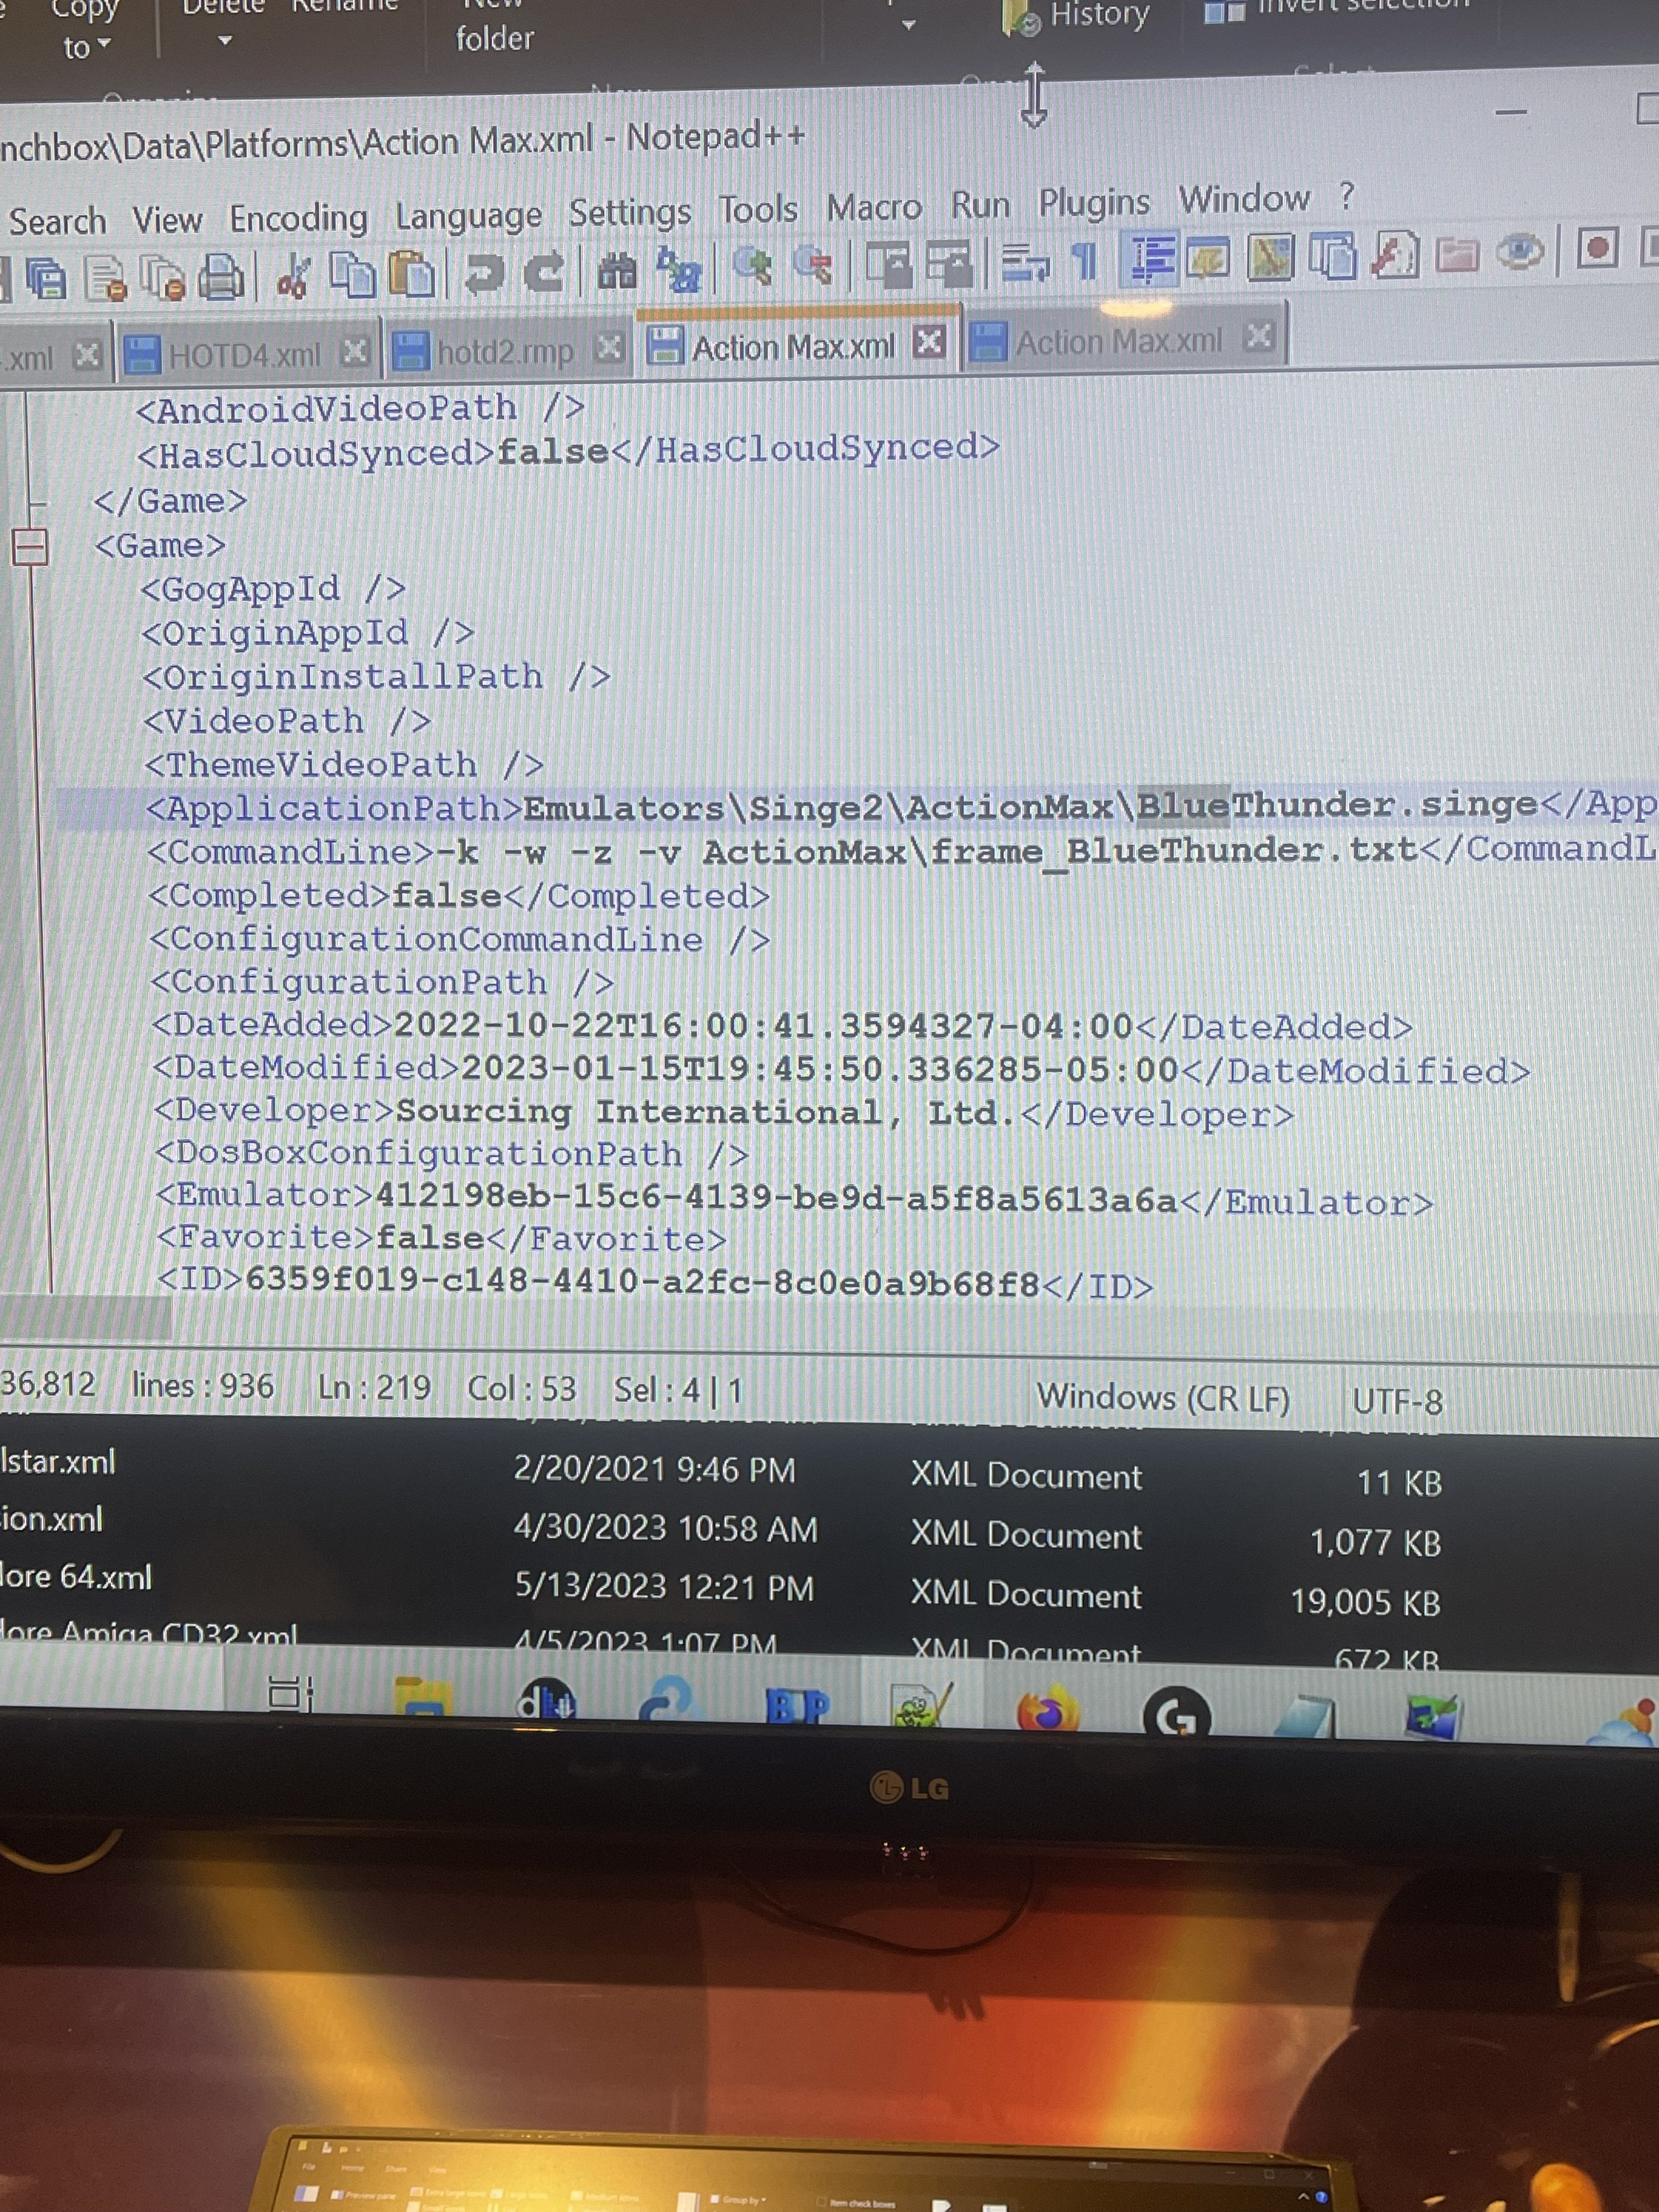The image size is (1659, 2212).
Task: Toggle Word Wrap toolbar icon
Action: pos(1025,263)
